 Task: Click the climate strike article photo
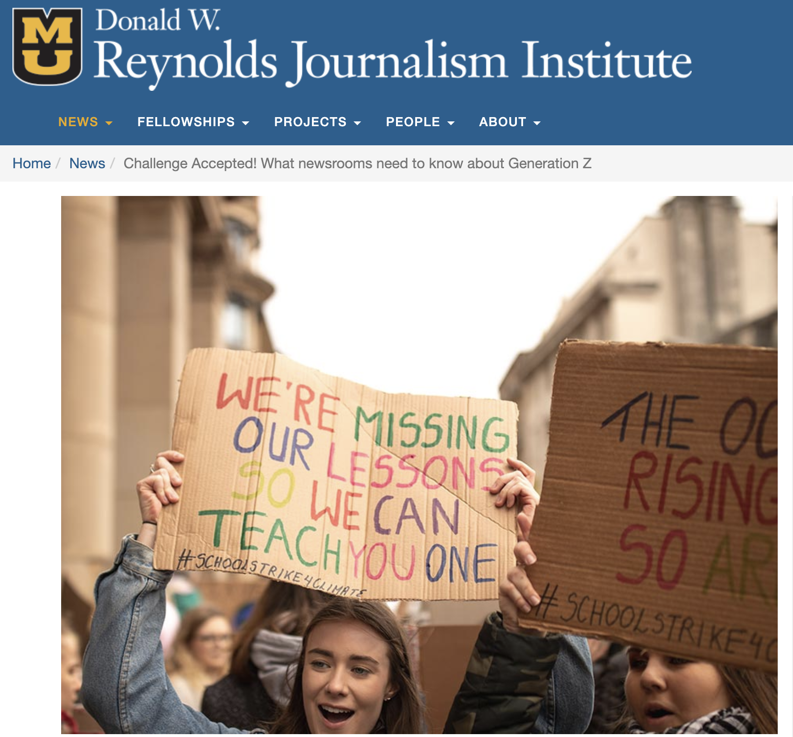point(419,465)
